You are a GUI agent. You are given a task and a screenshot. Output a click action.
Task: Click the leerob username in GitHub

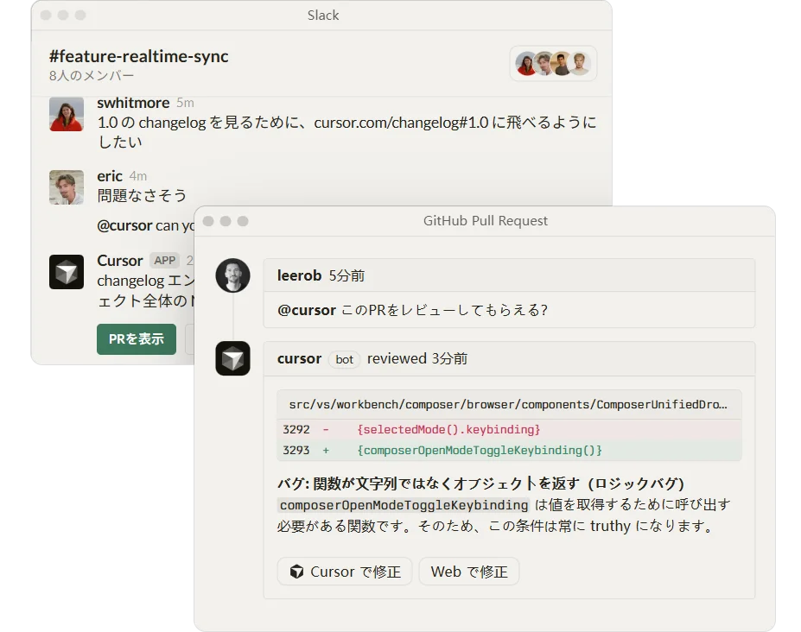[299, 275]
